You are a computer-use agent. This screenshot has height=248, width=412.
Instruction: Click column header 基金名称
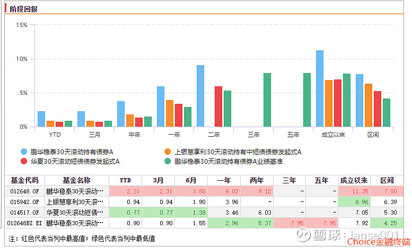click(x=77, y=181)
